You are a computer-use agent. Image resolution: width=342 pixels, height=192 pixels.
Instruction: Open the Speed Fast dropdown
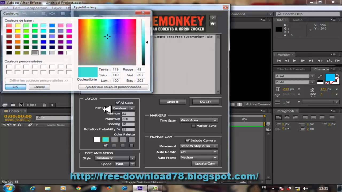pos(125,164)
